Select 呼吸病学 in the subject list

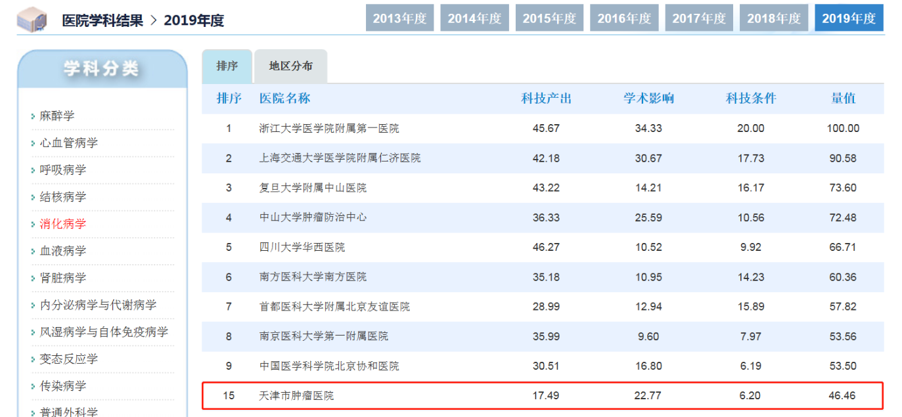(63, 169)
